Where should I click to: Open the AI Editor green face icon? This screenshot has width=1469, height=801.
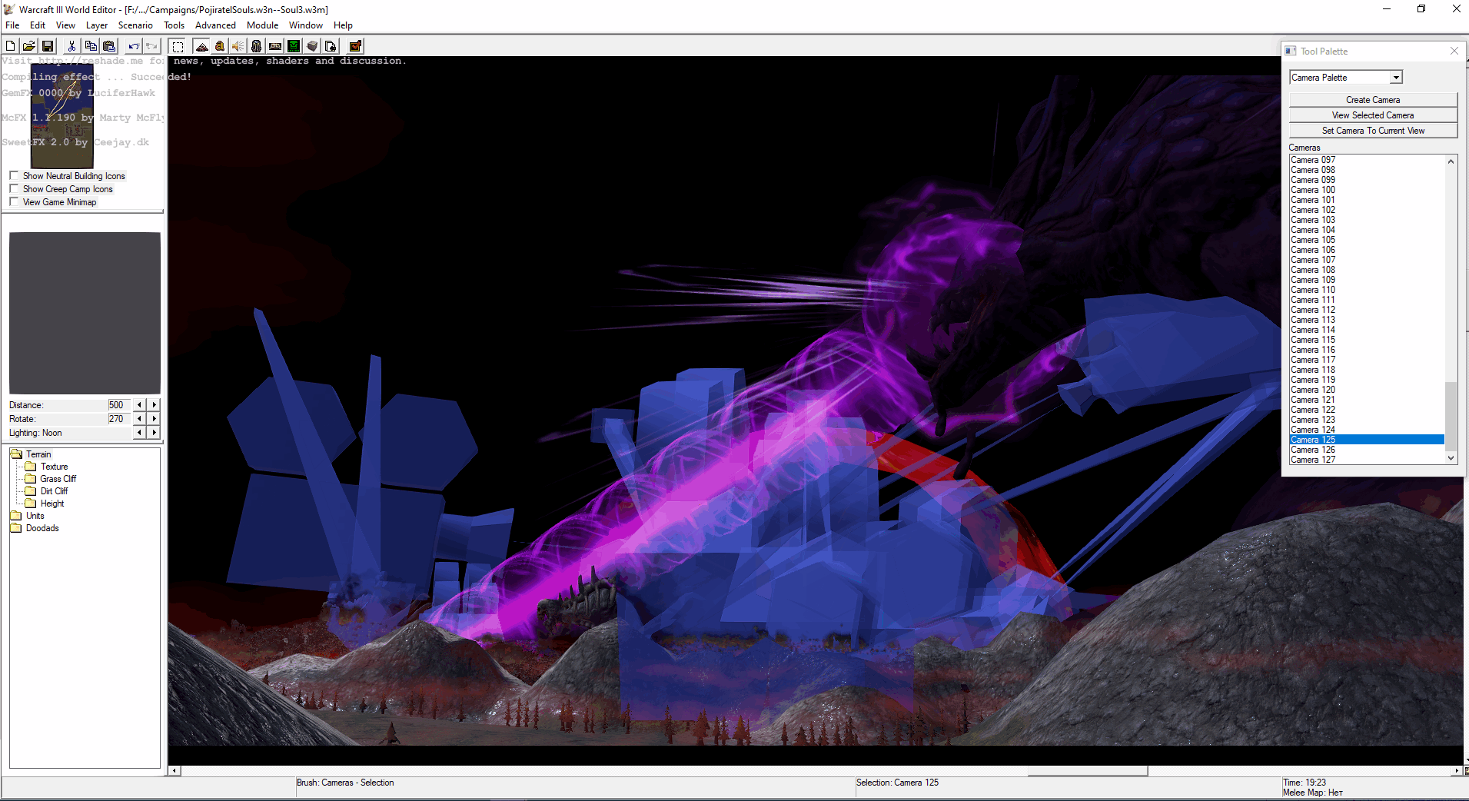(294, 46)
